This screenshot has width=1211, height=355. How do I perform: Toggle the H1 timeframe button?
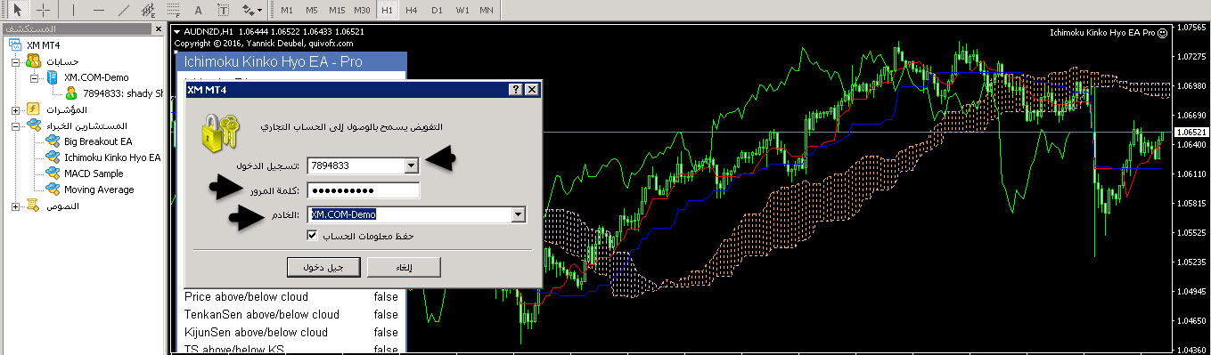coord(386,10)
